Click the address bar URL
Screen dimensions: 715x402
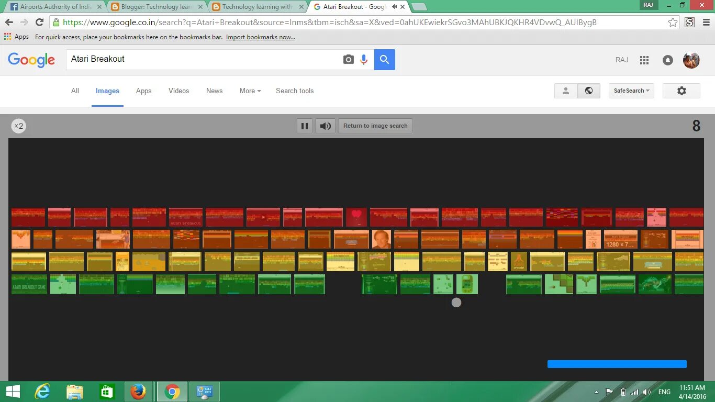click(329, 23)
